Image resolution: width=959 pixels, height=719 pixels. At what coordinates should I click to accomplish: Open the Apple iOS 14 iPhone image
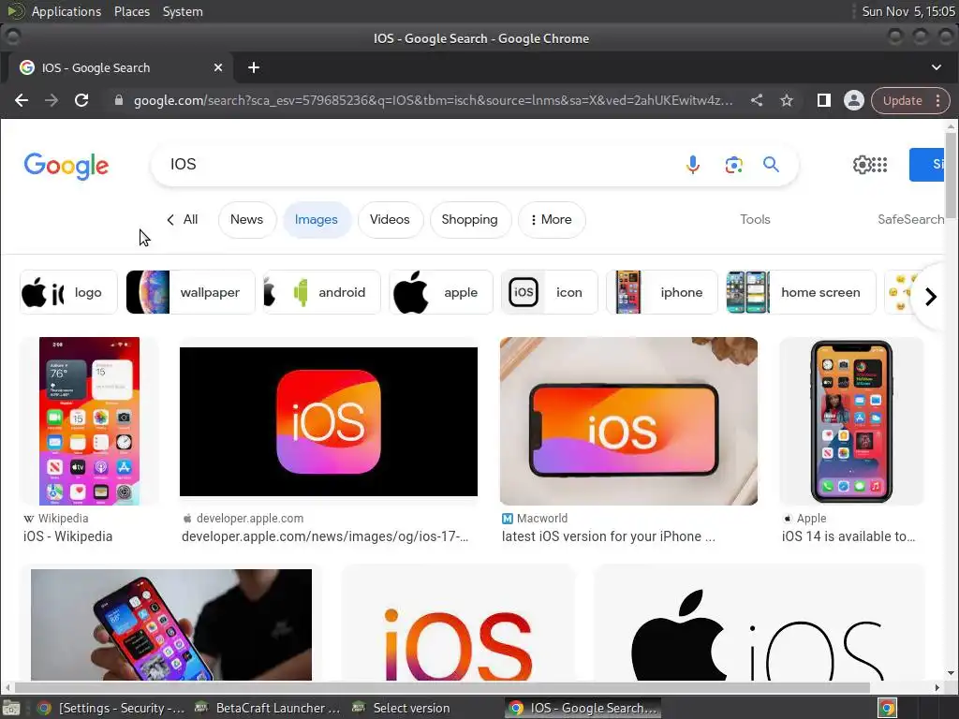pyautogui.click(x=851, y=421)
